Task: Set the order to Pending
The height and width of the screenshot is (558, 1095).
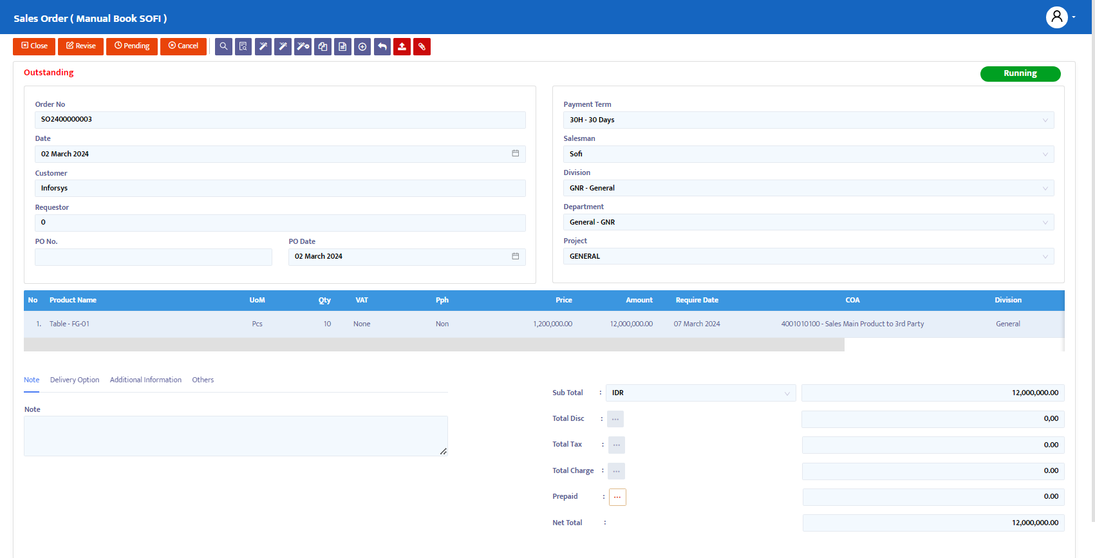Action: 132,46
